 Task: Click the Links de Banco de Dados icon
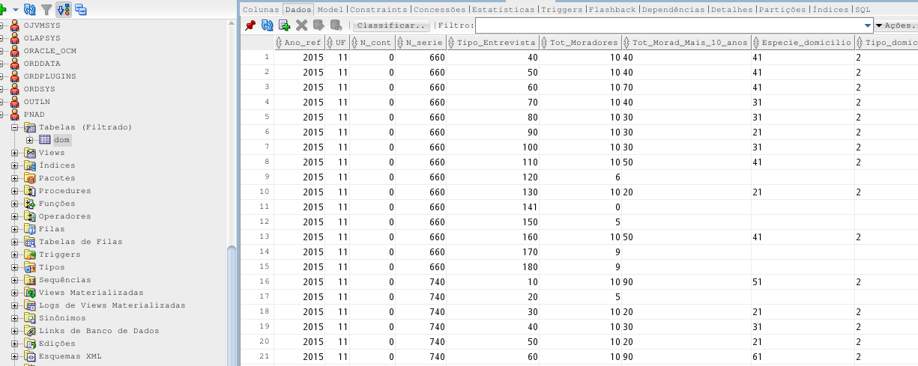tap(30, 331)
